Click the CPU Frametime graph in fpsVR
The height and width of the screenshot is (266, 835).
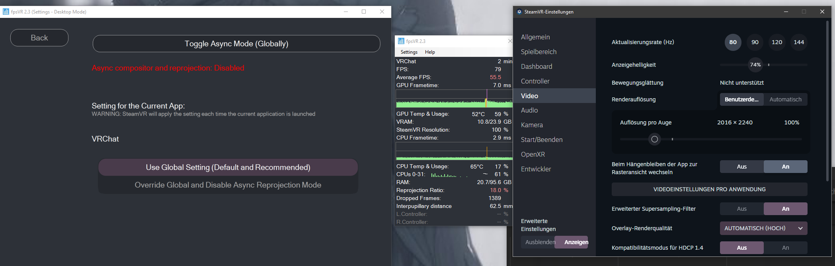coord(454,151)
